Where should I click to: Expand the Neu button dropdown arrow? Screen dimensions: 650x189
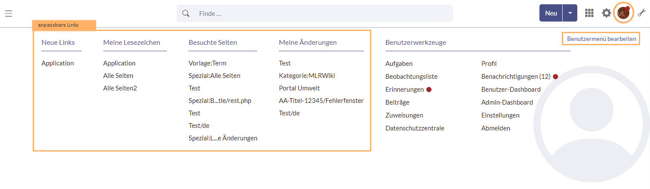tap(570, 13)
